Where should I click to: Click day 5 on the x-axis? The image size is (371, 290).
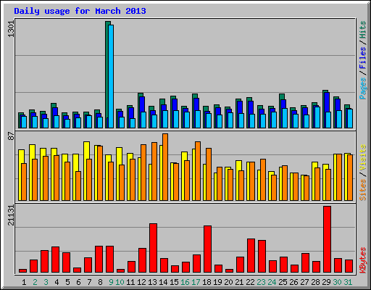point(67,282)
